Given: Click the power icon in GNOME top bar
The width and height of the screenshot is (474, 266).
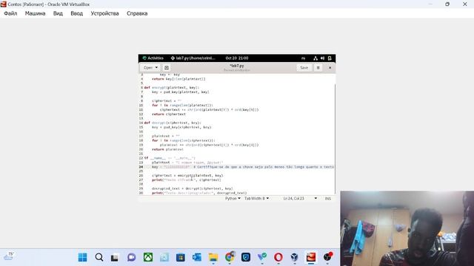Looking at the screenshot, I should tap(330, 58).
